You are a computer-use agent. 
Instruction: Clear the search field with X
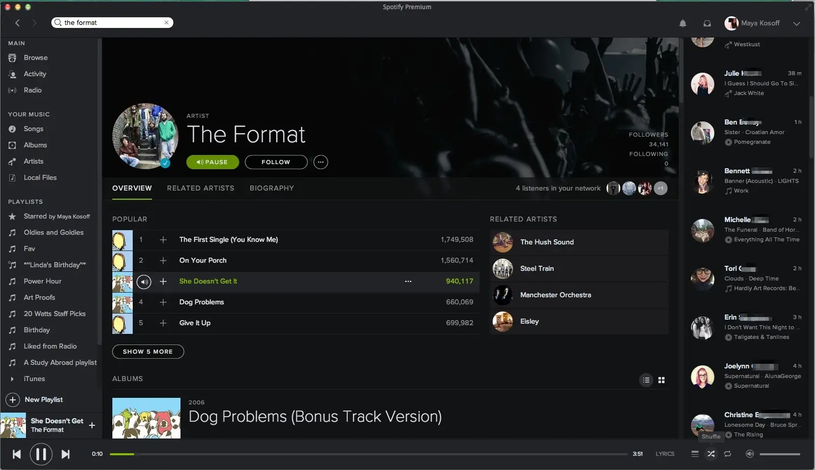pos(166,22)
